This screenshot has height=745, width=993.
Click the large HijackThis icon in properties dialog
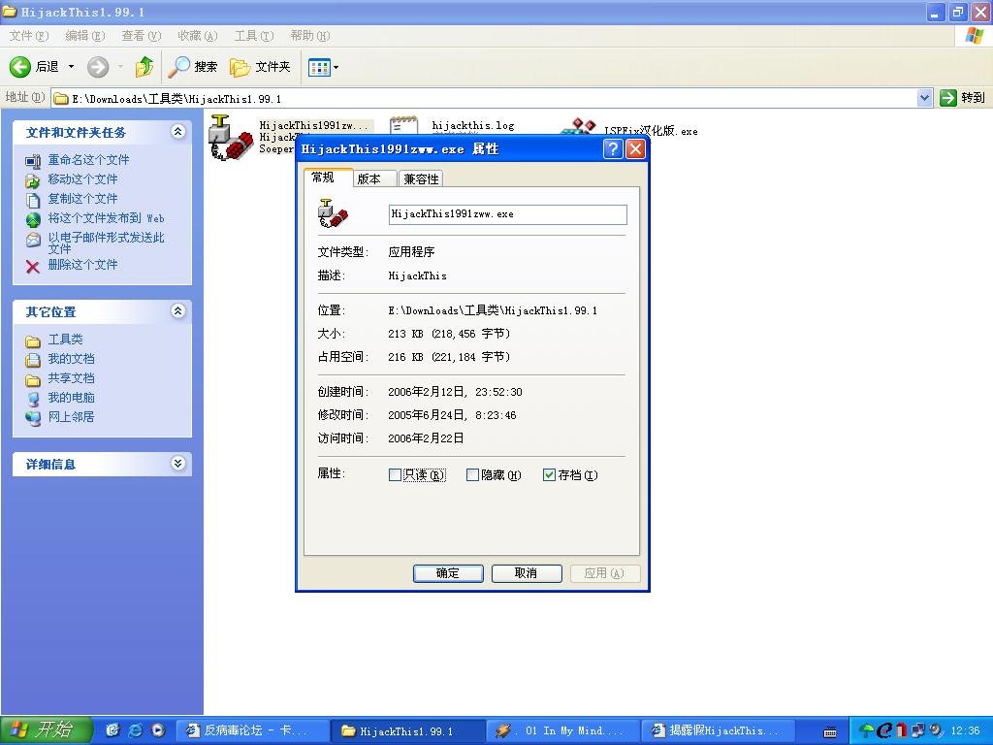click(x=333, y=213)
